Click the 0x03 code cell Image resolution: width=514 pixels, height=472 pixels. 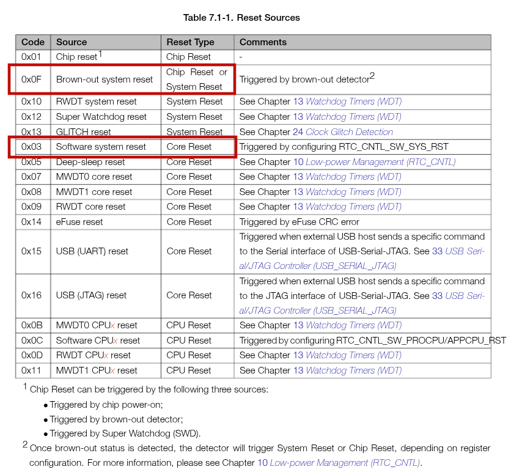point(31,147)
